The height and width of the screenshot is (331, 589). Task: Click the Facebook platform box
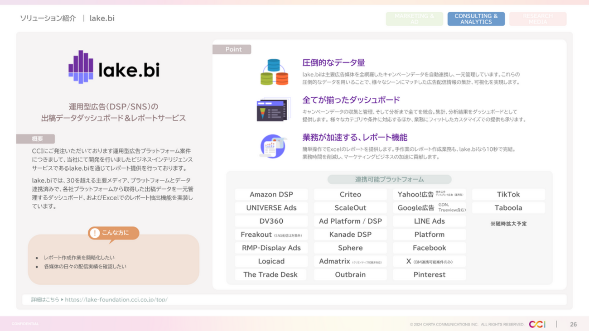430,248
